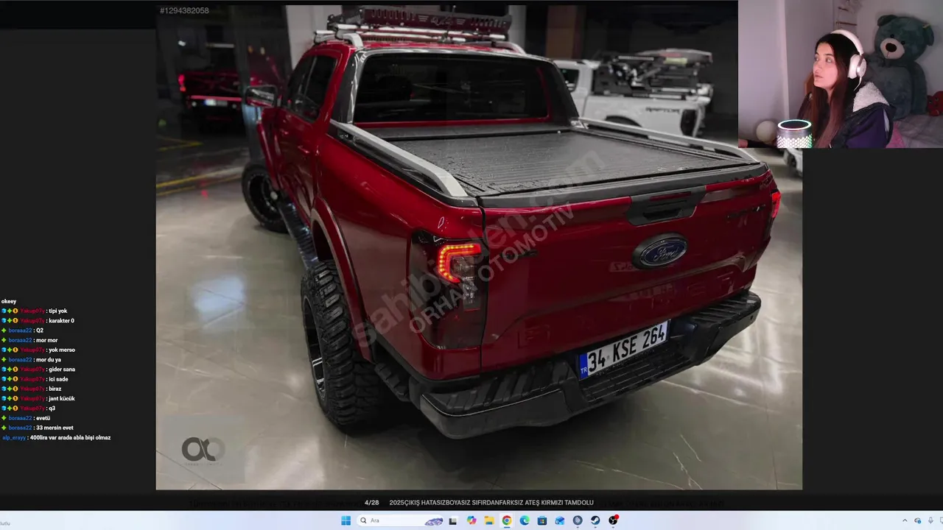The height and width of the screenshot is (530, 943).
Task: Open Microsoft Store from the taskbar
Action: tap(542, 520)
